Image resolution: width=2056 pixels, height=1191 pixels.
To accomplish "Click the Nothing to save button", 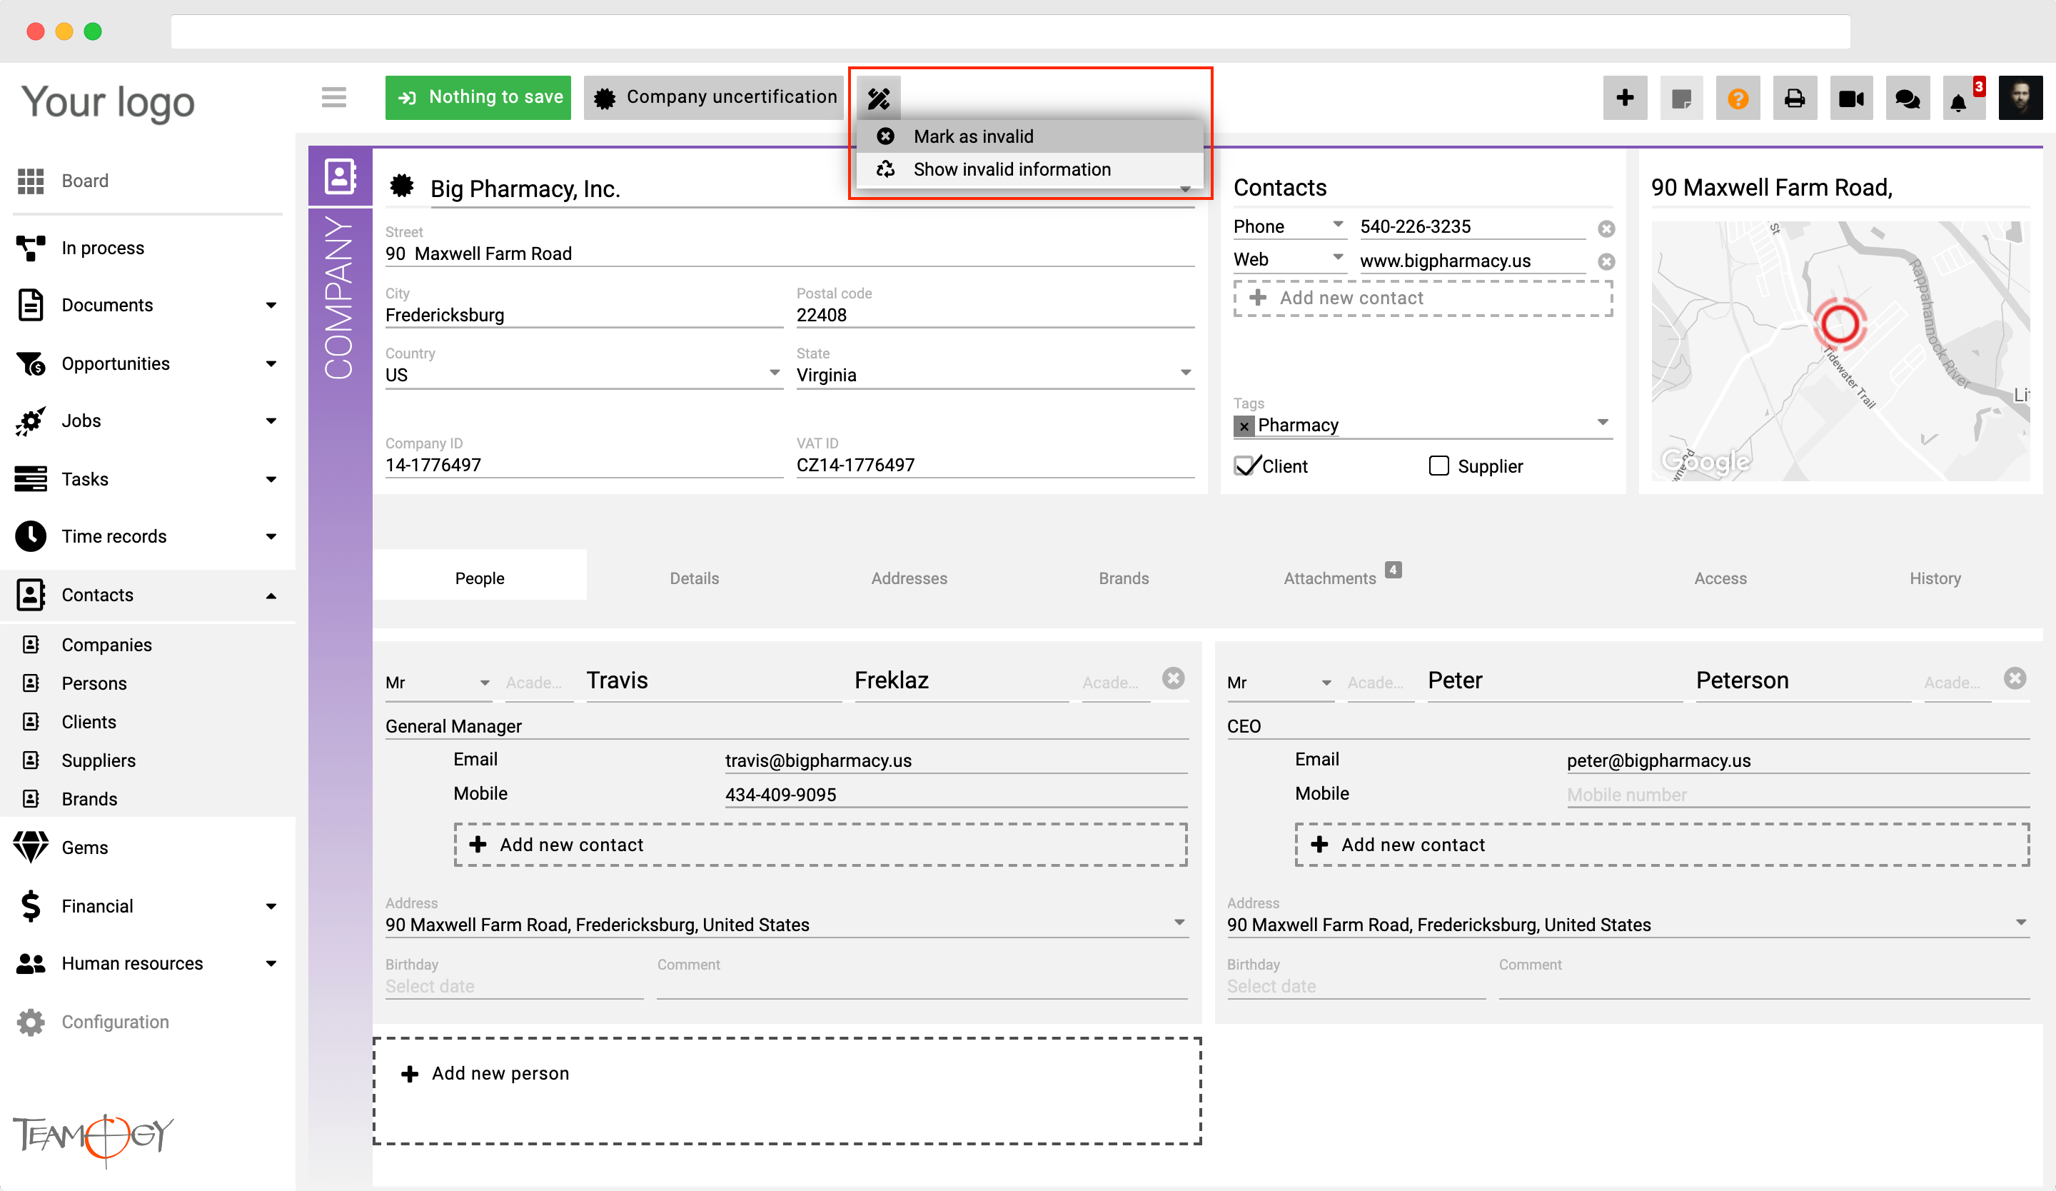I will pyautogui.click(x=478, y=98).
